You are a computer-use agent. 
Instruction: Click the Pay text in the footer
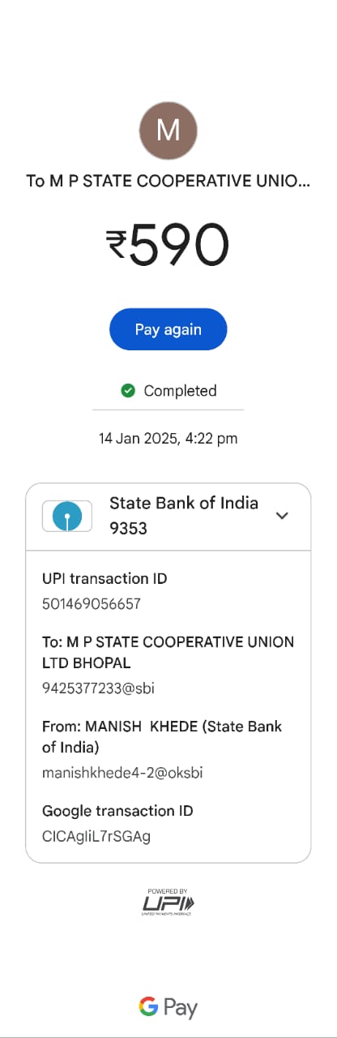coord(181,1008)
